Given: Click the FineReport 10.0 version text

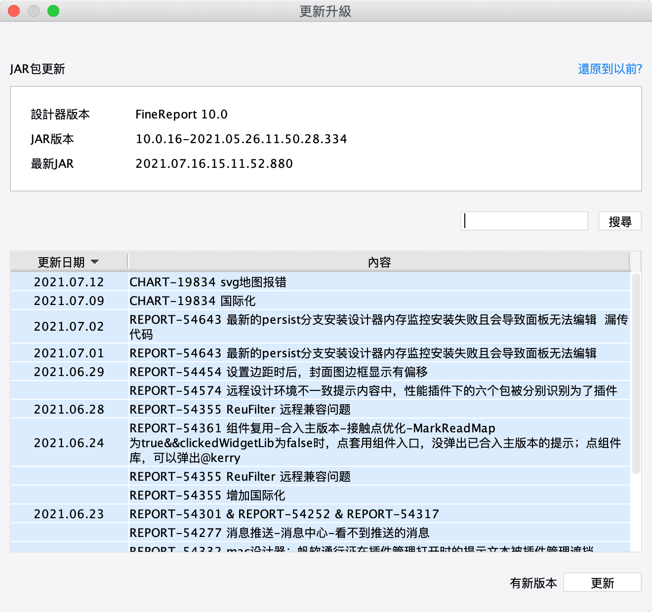Looking at the screenshot, I should point(181,115).
